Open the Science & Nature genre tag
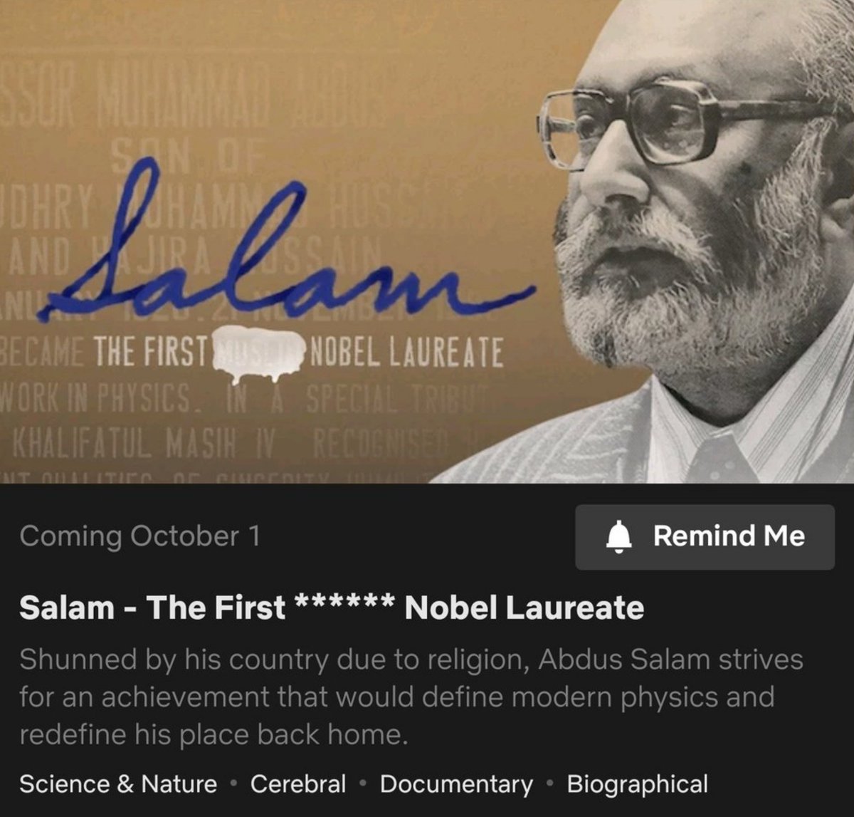This screenshot has height=817, width=854. point(118,784)
